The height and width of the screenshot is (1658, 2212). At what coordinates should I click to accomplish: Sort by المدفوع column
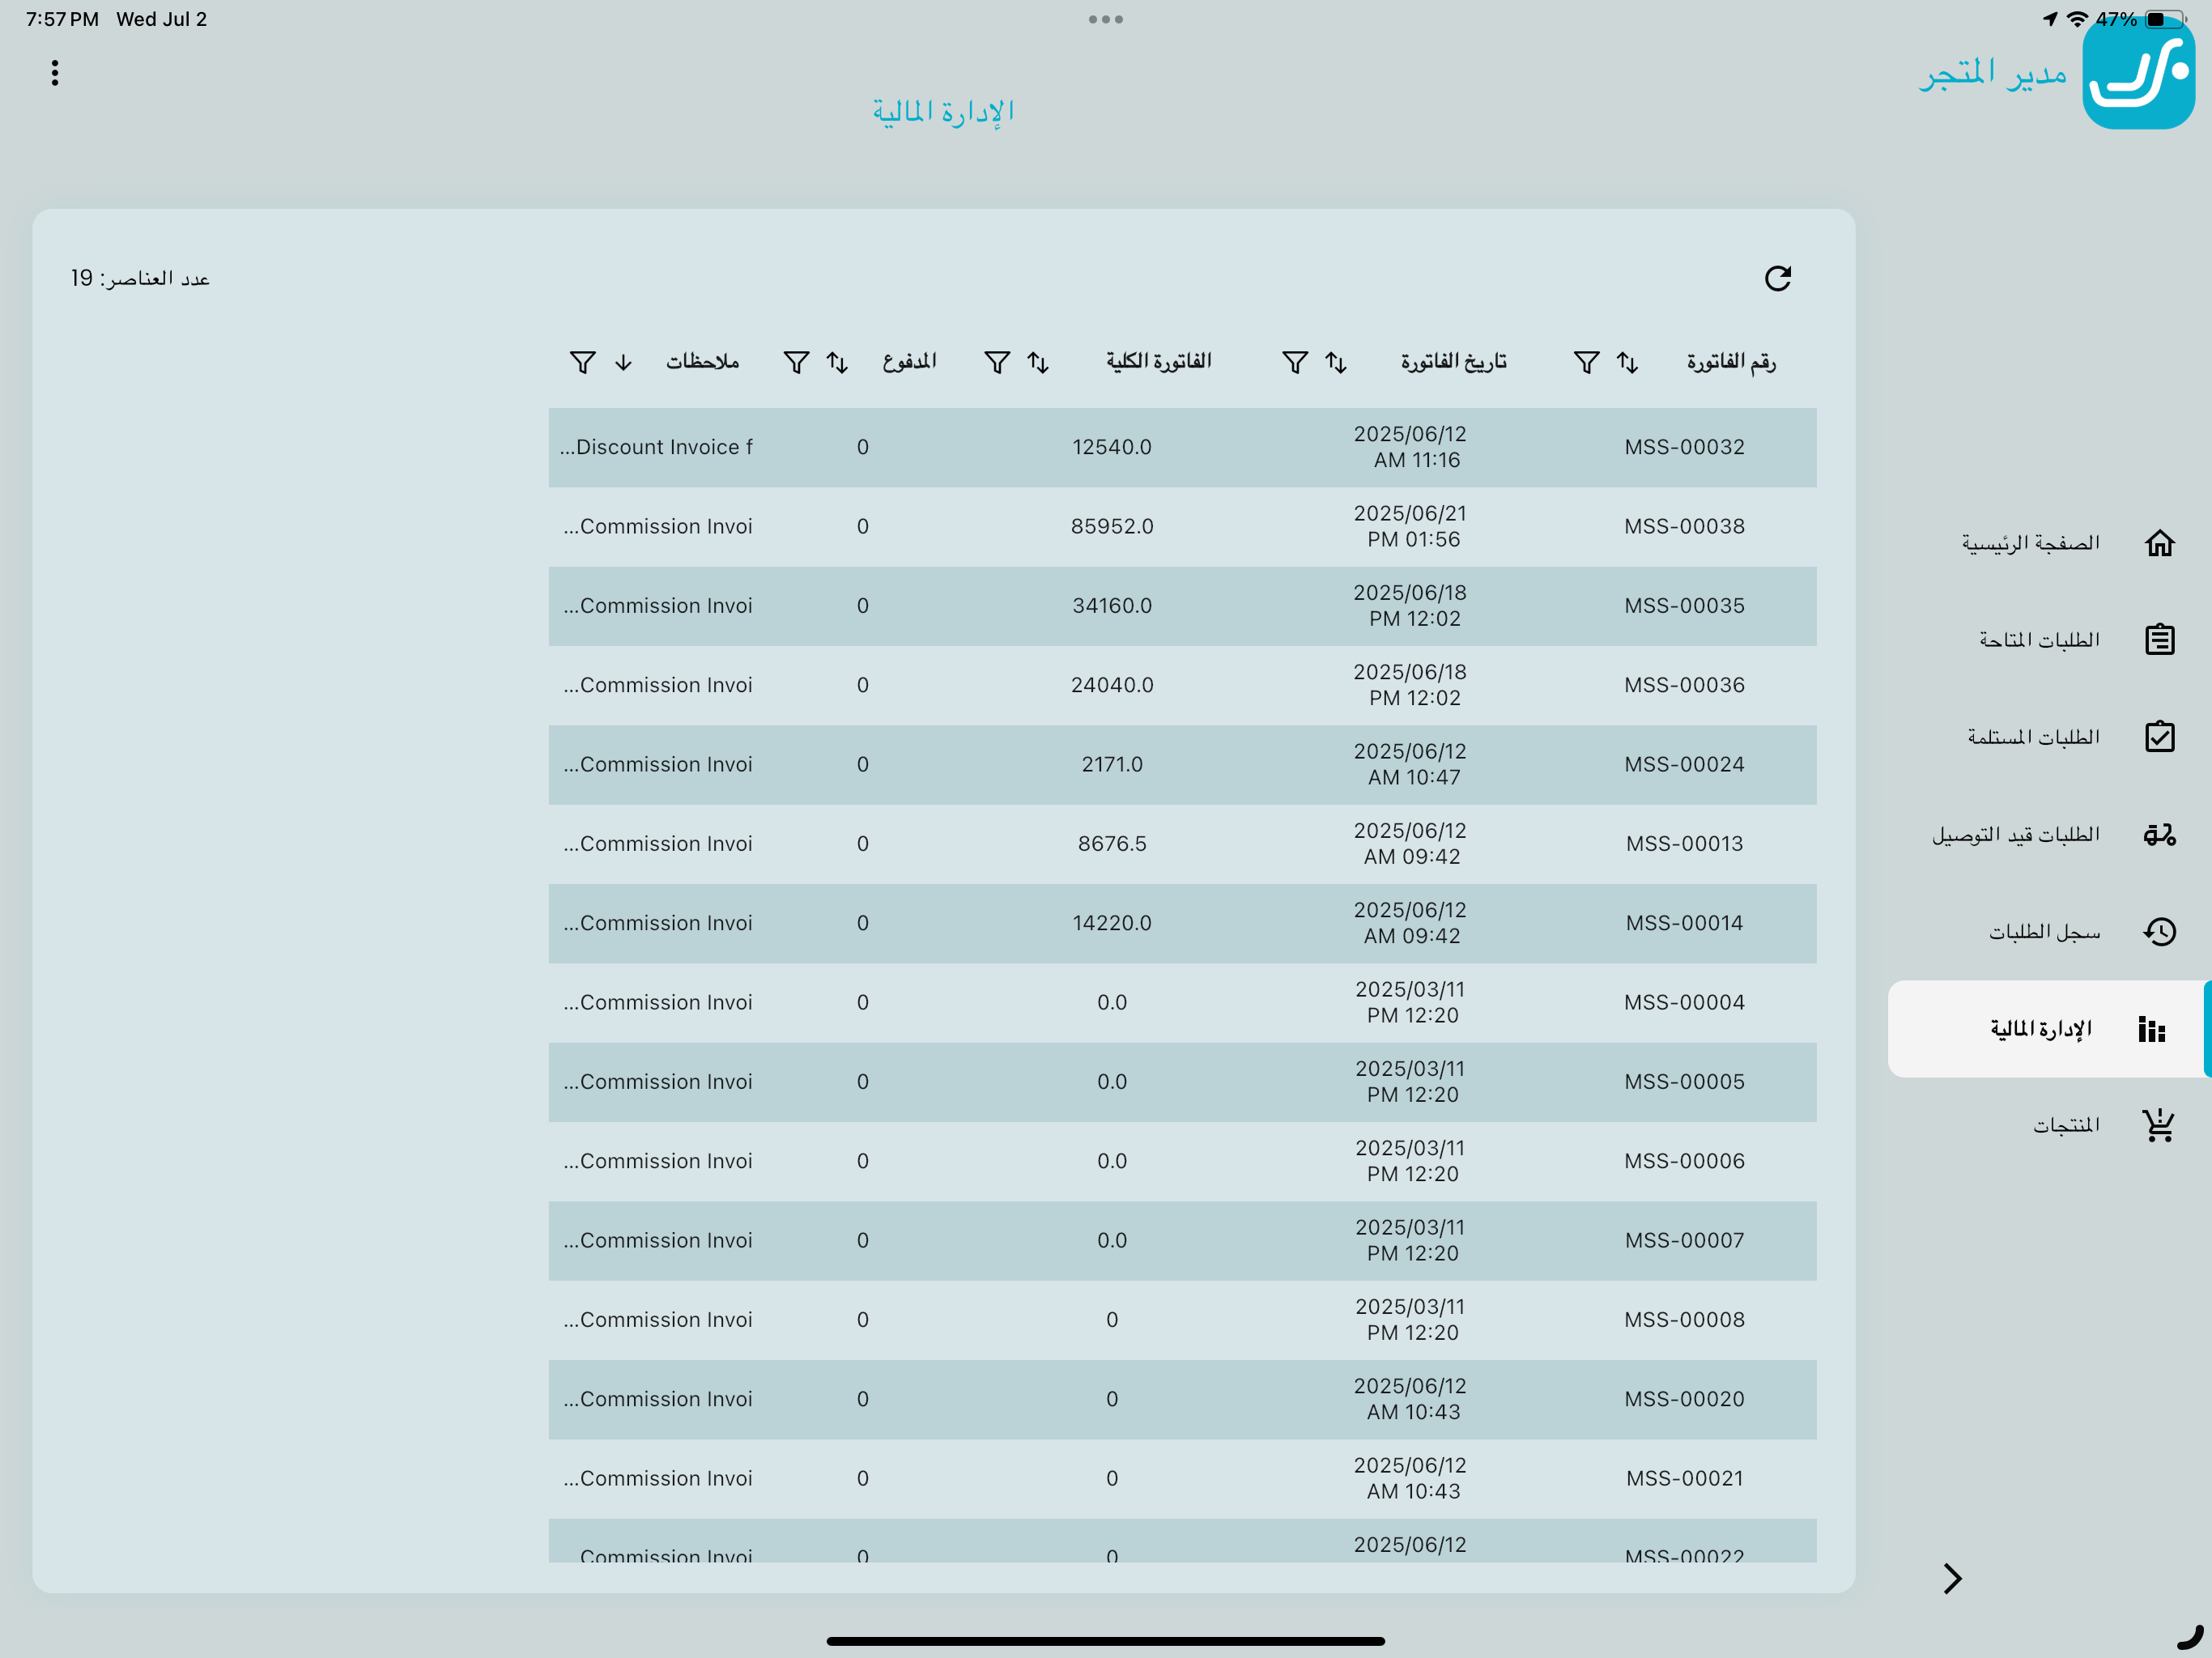pyautogui.click(x=837, y=362)
